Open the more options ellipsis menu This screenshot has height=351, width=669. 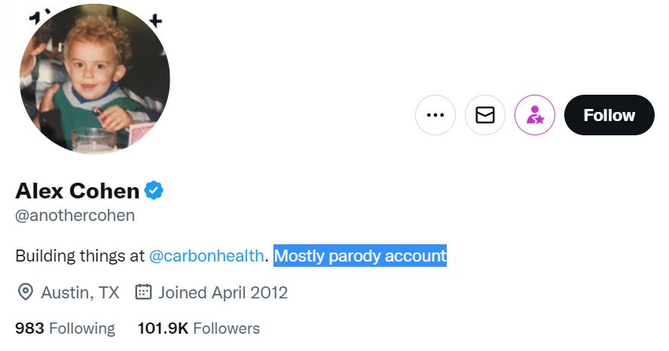435,115
